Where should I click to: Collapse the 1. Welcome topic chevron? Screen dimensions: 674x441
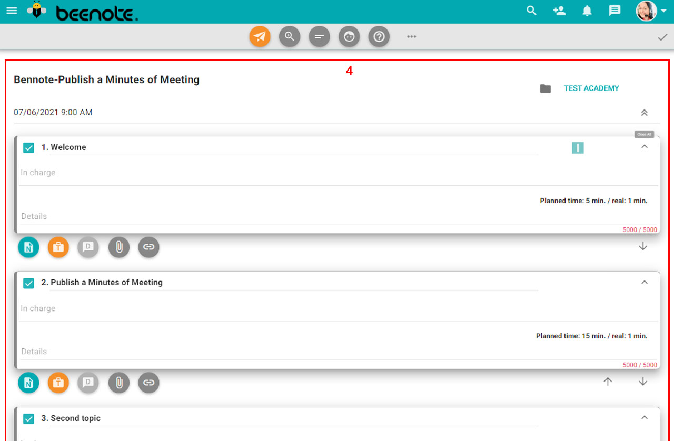pos(644,147)
